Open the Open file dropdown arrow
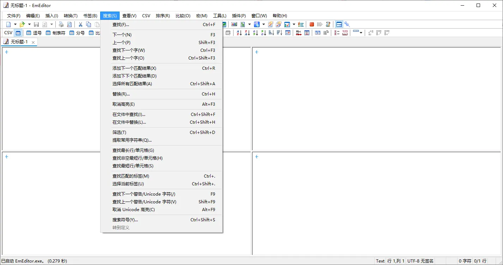 tap(29, 24)
